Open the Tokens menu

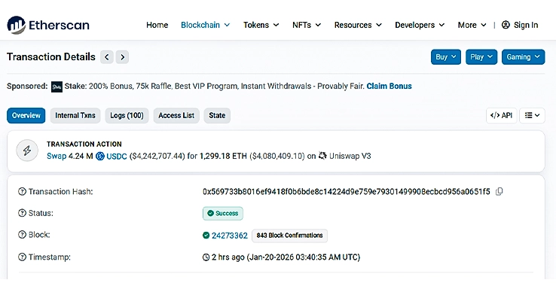click(261, 25)
